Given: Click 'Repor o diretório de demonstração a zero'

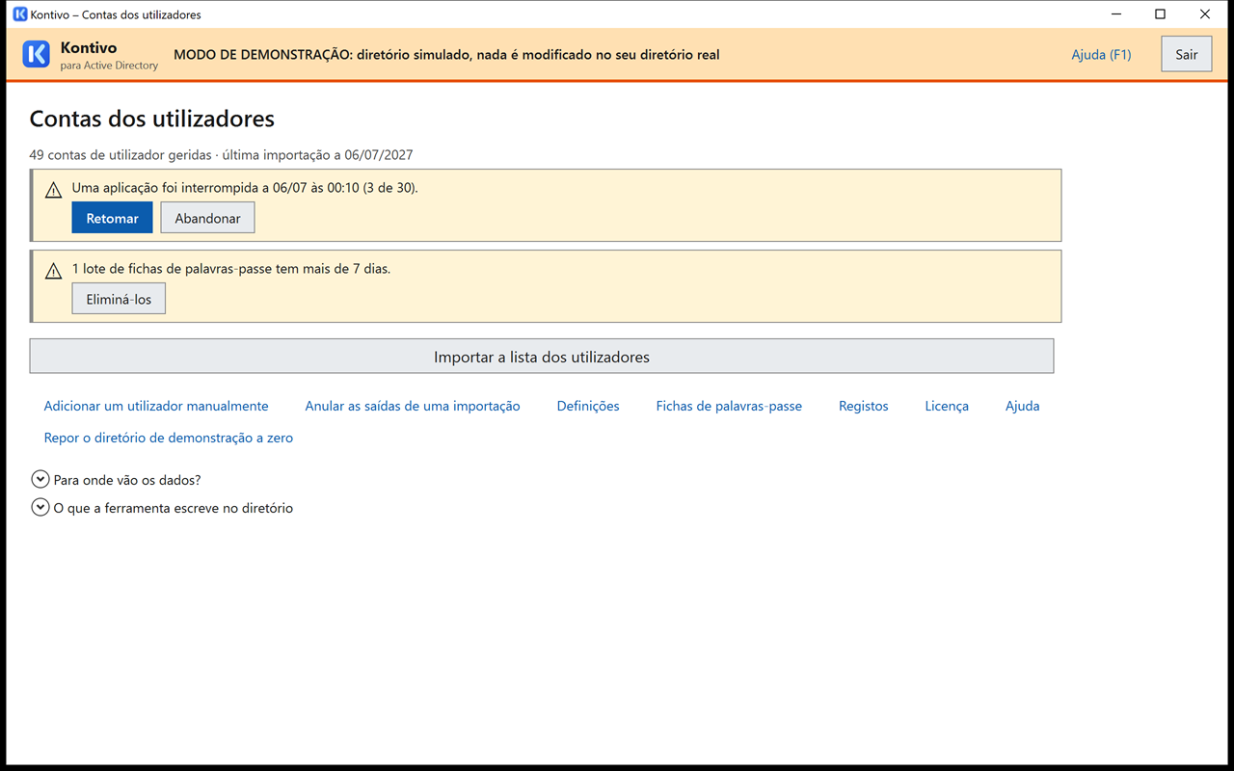Looking at the screenshot, I should 169,438.
